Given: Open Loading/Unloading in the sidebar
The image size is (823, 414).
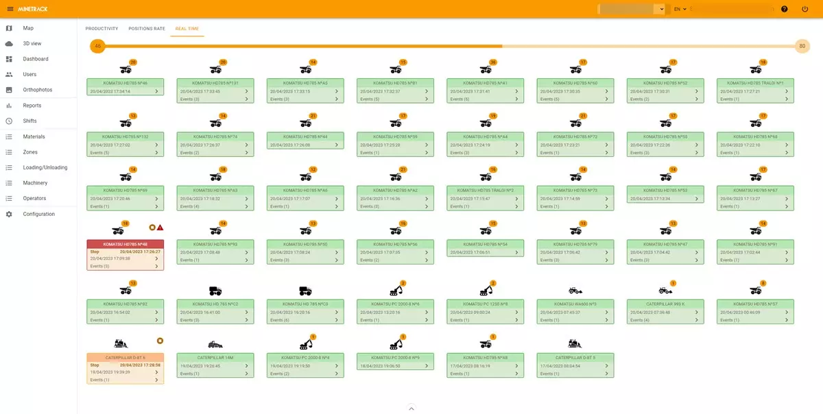Looking at the screenshot, I should click(x=45, y=167).
